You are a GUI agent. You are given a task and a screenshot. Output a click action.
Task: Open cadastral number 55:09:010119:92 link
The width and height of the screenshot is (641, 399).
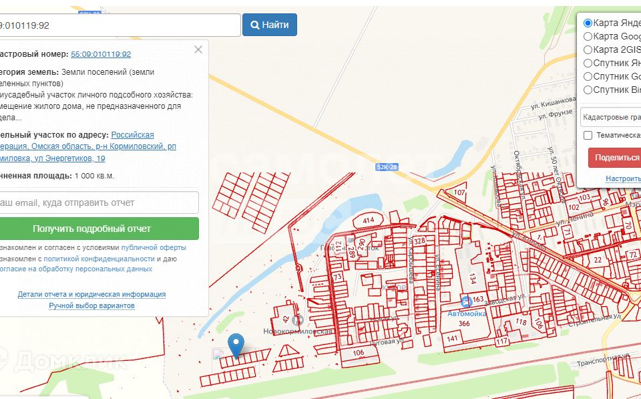tap(101, 54)
